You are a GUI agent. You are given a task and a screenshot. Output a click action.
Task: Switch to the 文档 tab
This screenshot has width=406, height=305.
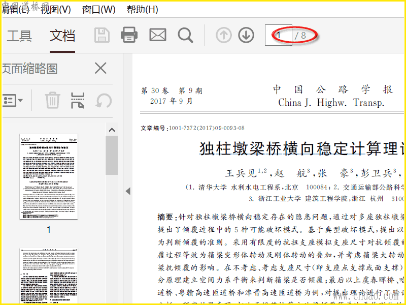point(62,36)
